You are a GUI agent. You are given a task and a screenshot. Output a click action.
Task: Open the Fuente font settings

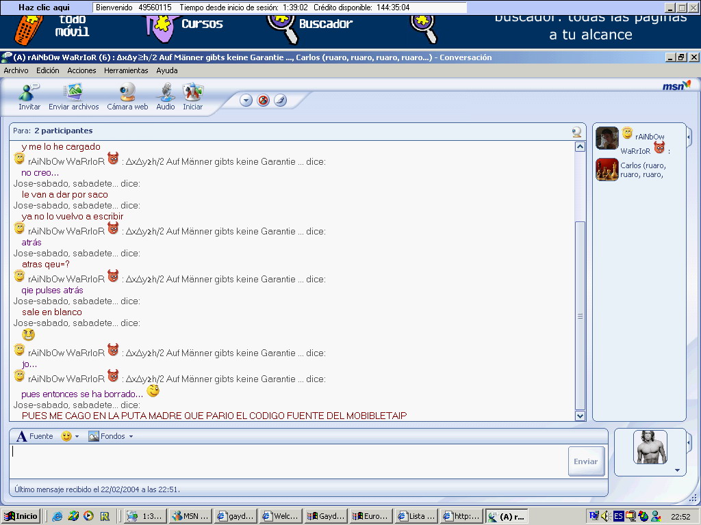(x=34, y=436)
